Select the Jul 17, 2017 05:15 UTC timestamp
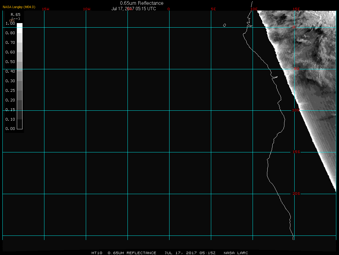The image size is (339, 255). click(x=134, y=9)
